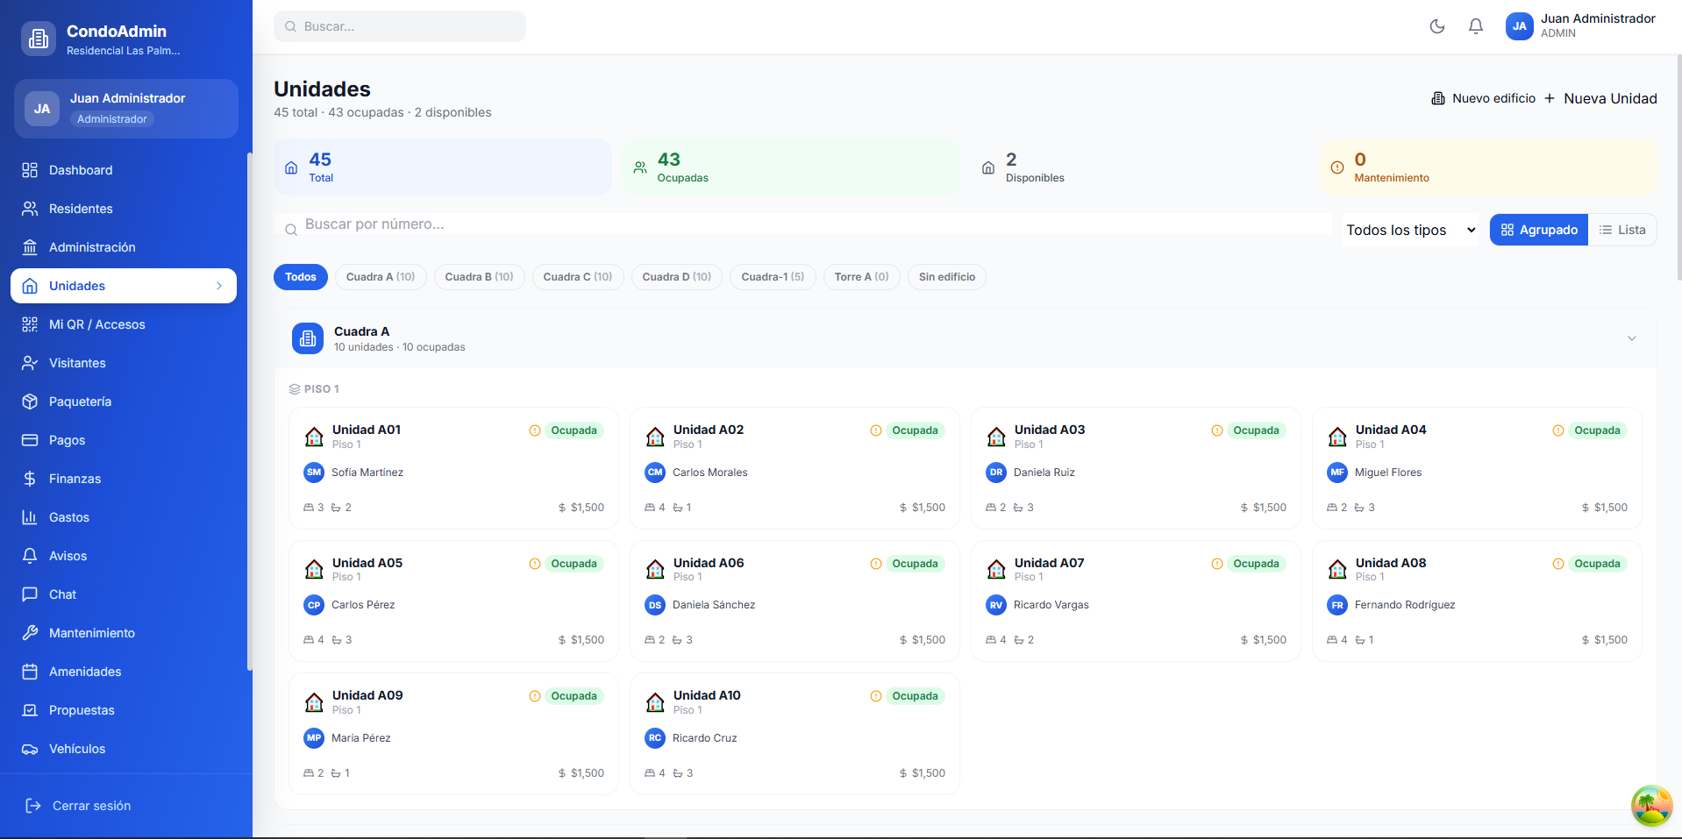Click the Nueva Unidad button

coord(1600,98)
